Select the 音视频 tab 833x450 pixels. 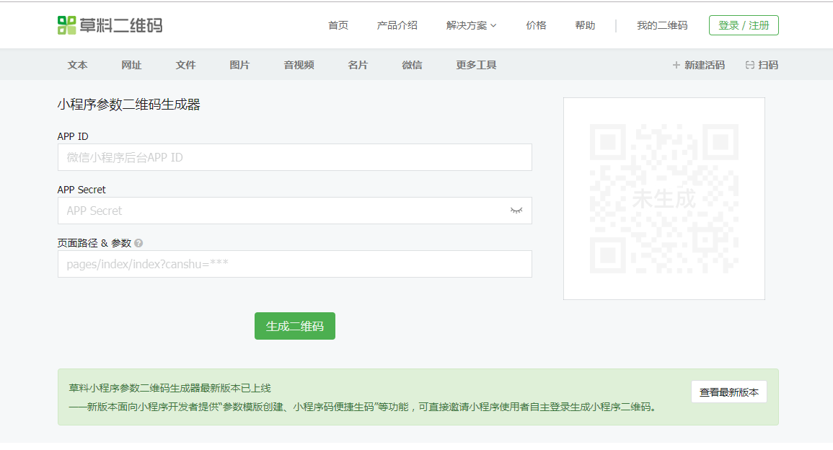(x=299, y=65)
